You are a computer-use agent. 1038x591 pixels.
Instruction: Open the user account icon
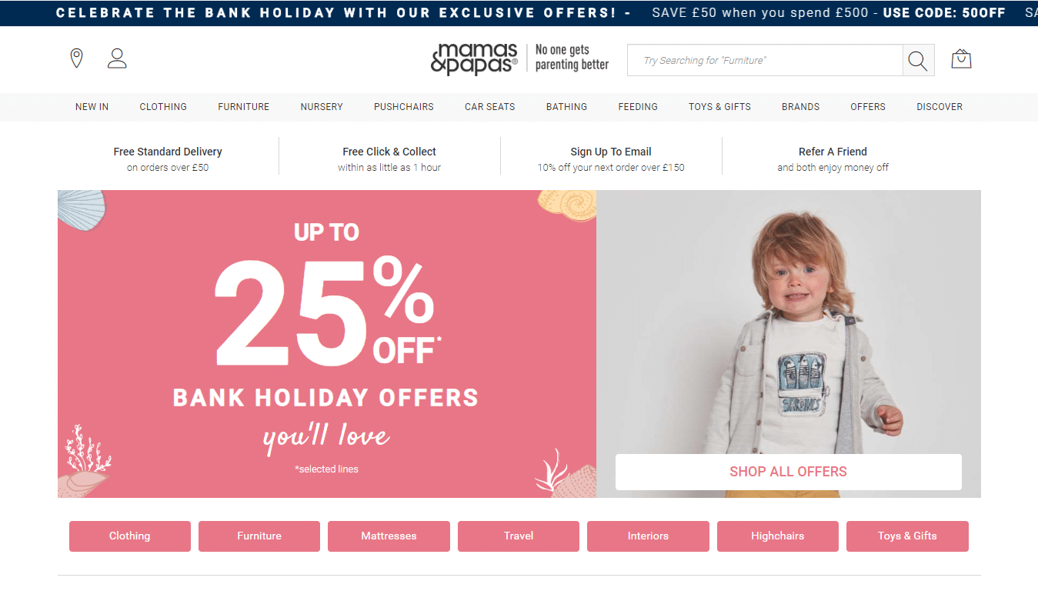point(117,58)
